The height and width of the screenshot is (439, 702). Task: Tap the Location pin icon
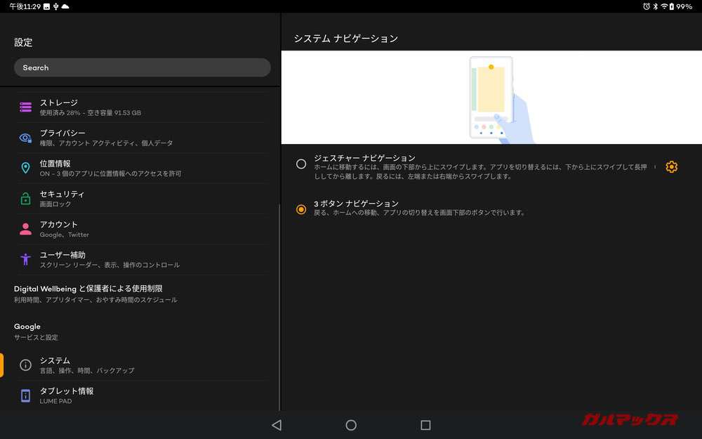tap(26, 168)
